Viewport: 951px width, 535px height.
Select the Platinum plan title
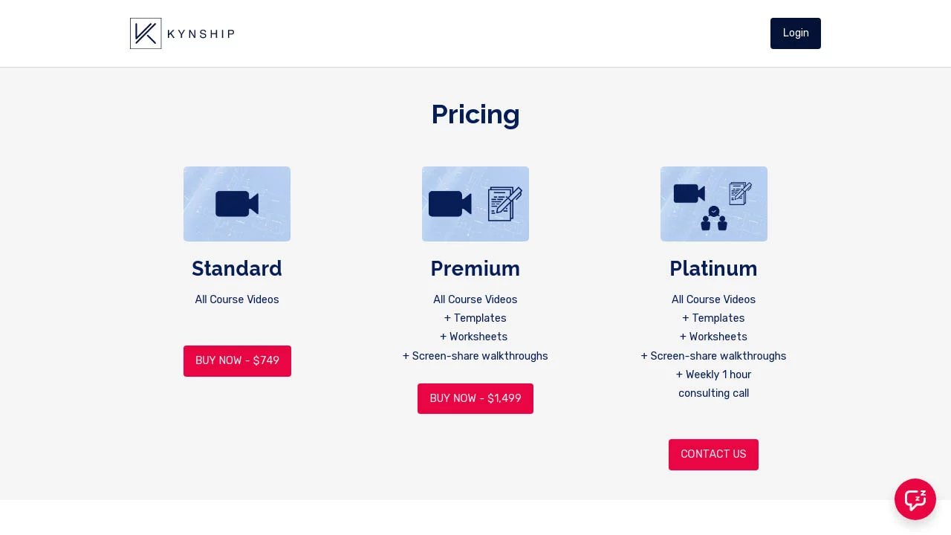click(x=713, y=268)
